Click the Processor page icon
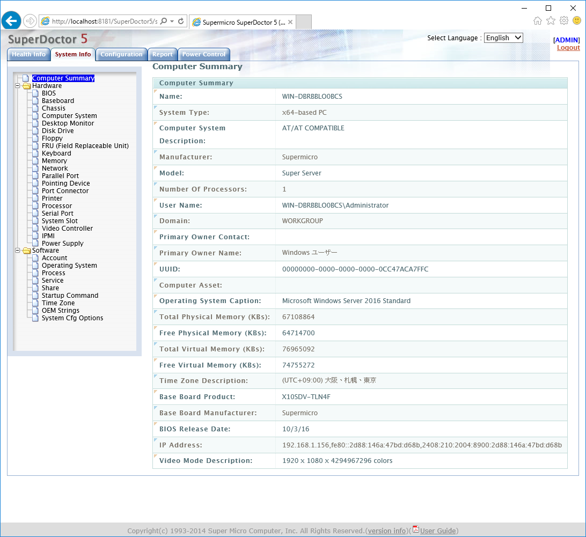The width and height of the screenshot is (586, 537). click(x=35, y=205)
